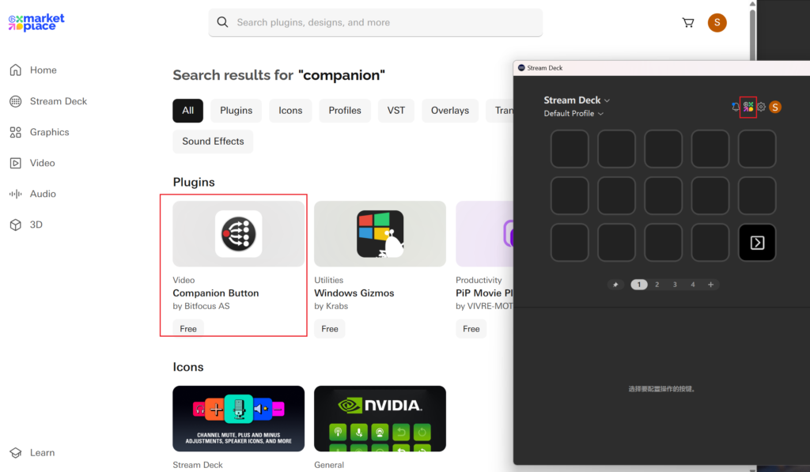The width and height of the screenshot is (810, 472).
Task: Open the shopping cart
Action: pos(688,22)
